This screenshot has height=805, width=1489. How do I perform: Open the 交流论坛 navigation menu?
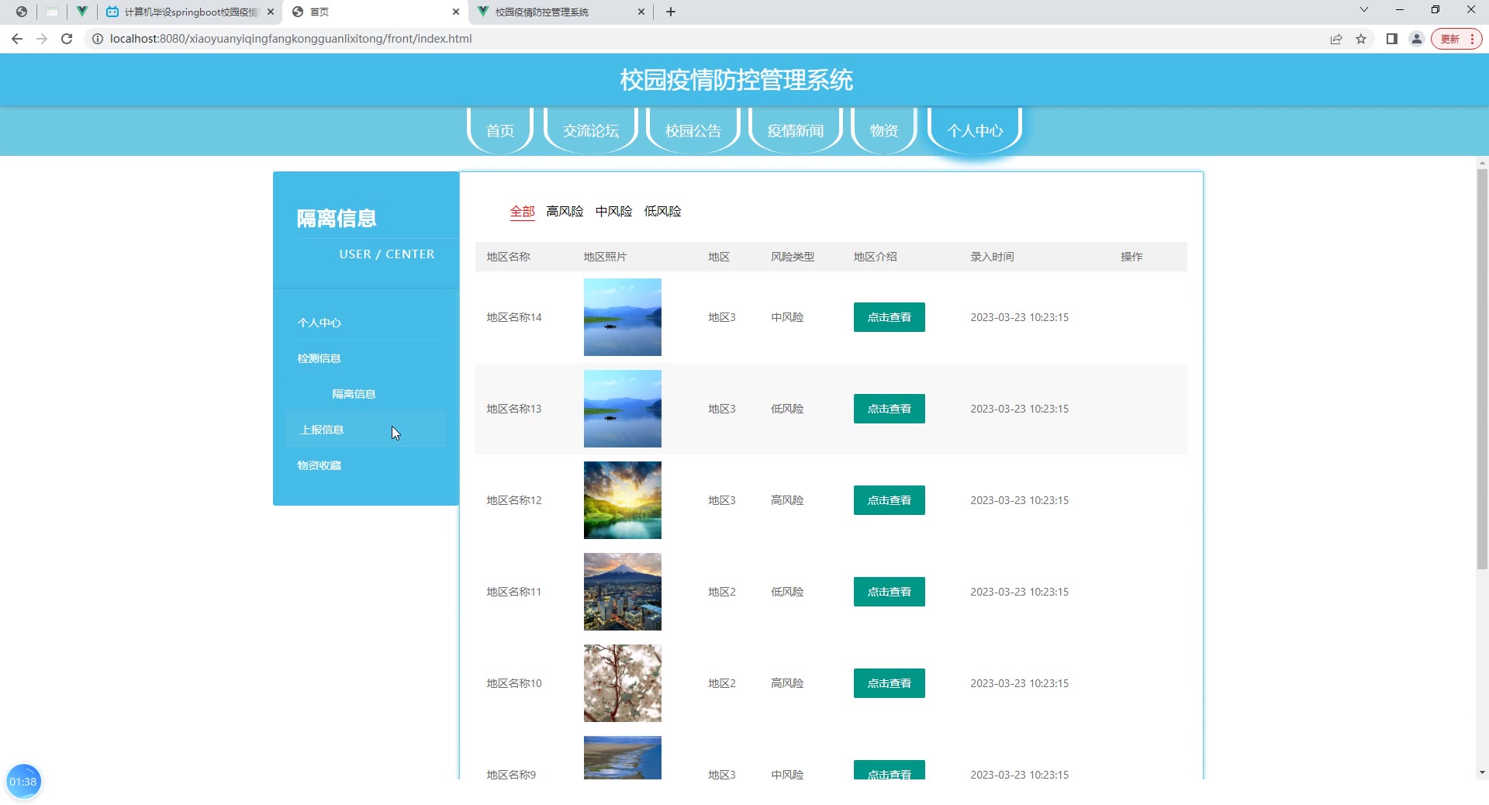pyautogui.click(x=591, y=130)
